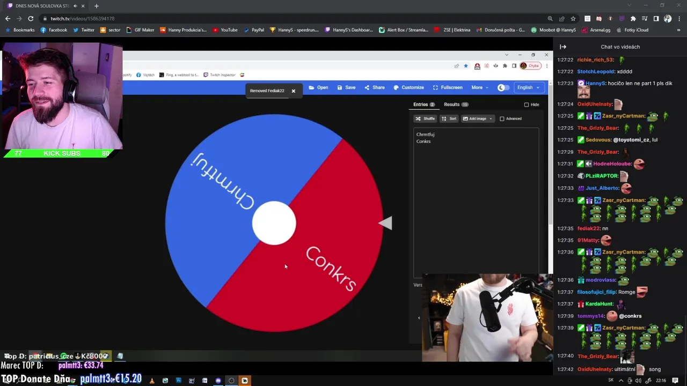Expand the More menu
Image resolution: width=687 pixels, height=386 pixels.
click(x=480, y=87)
